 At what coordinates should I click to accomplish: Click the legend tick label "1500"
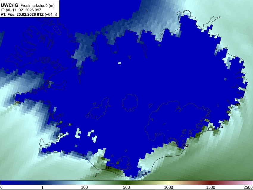[210, 187]
